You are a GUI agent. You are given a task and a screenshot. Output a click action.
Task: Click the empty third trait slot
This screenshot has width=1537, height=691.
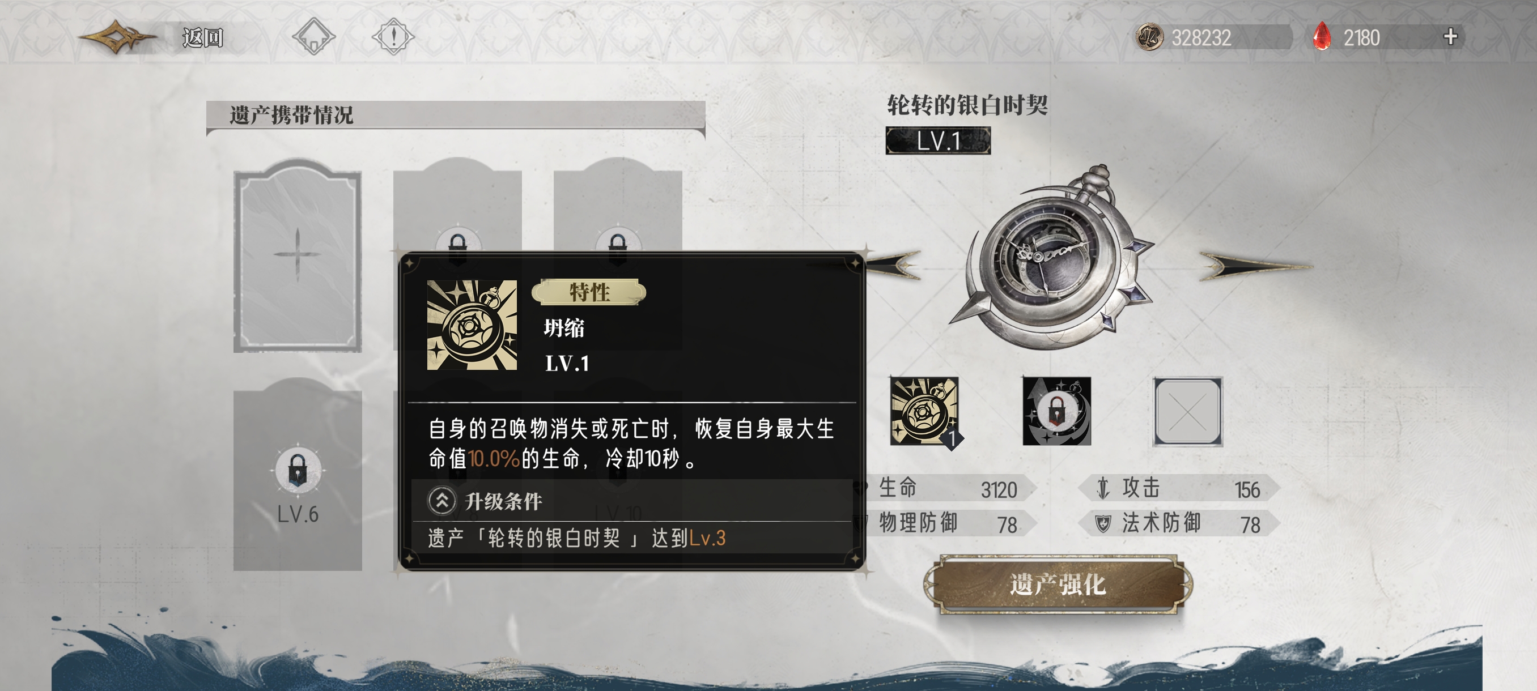[x=1187, y=411]
